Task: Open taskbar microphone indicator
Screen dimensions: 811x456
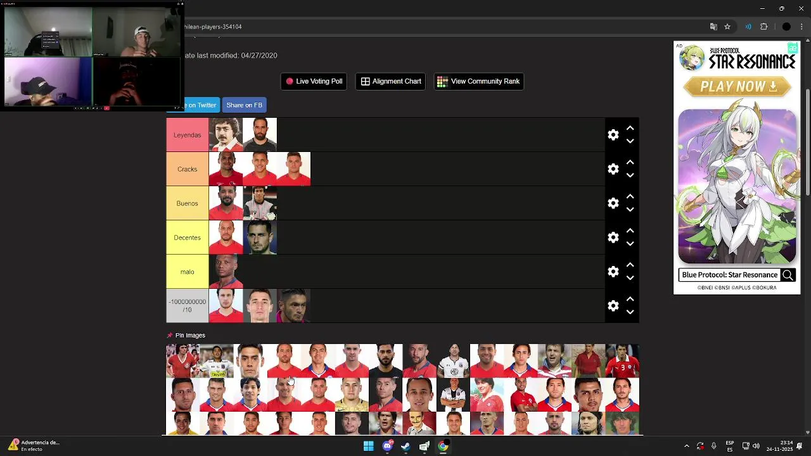Action: tap(713, 446)
